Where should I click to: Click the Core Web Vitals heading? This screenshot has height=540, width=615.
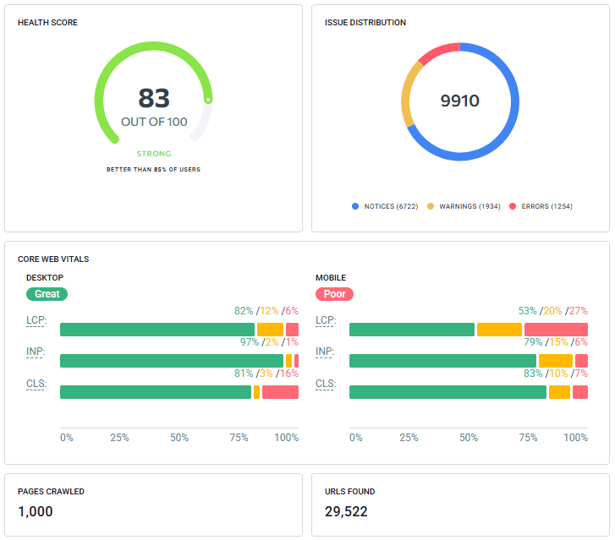pyautogui.click(x=53, y=259)
